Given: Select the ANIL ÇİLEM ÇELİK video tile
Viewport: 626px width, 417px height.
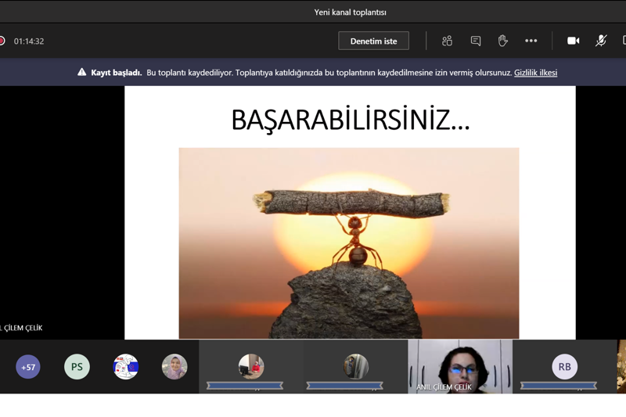Looking at the screenshot, I should (460, 367).
